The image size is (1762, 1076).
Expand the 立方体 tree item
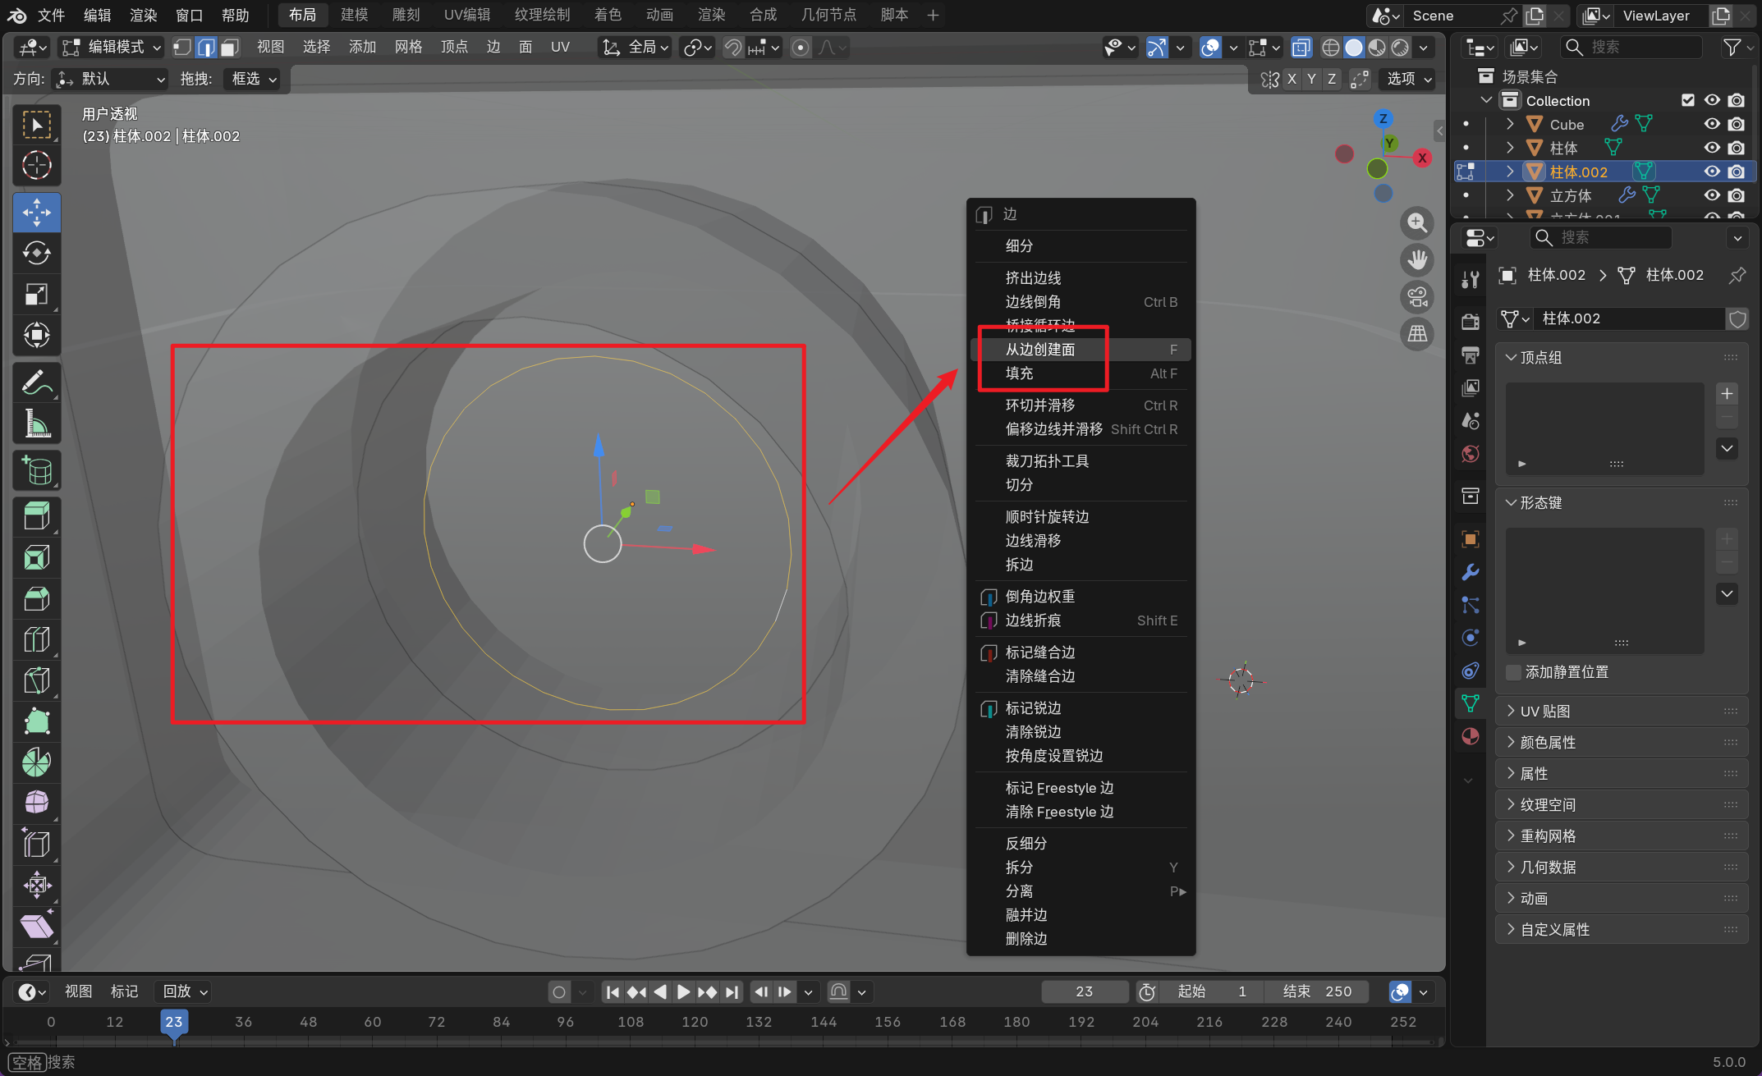point(1510,195)
